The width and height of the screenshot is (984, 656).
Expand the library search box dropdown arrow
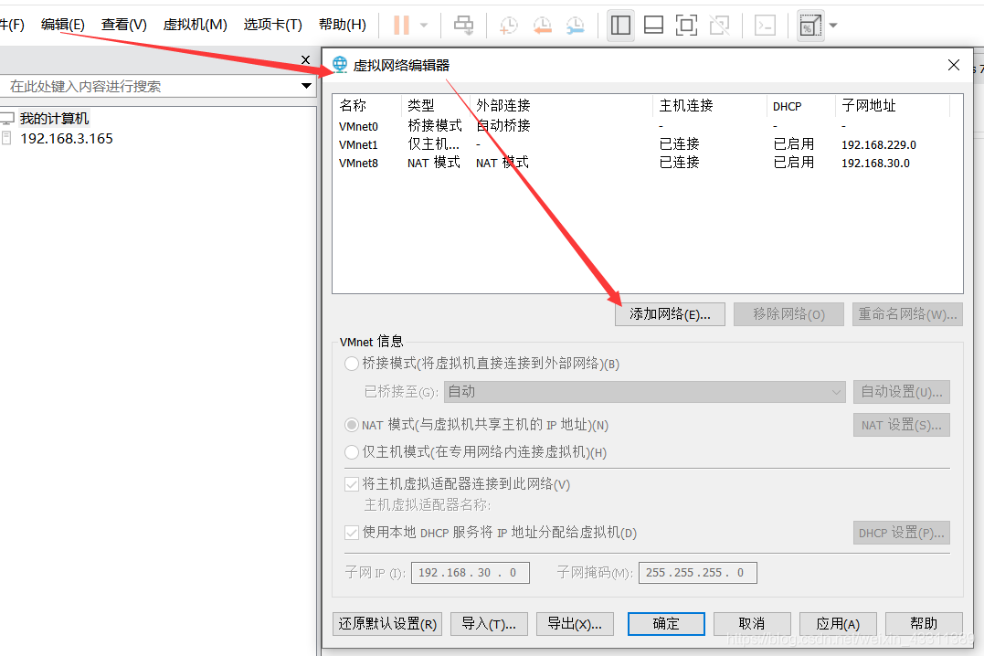coord(306,86)
